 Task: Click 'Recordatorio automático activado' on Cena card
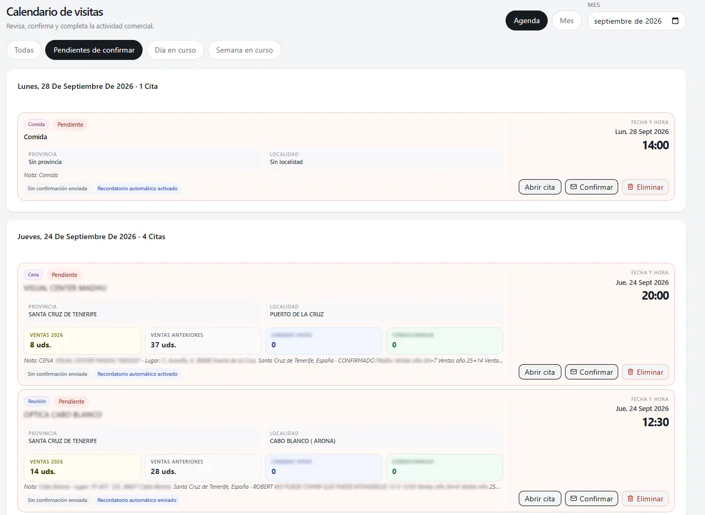pyautogui.click(x=137, y=374)
